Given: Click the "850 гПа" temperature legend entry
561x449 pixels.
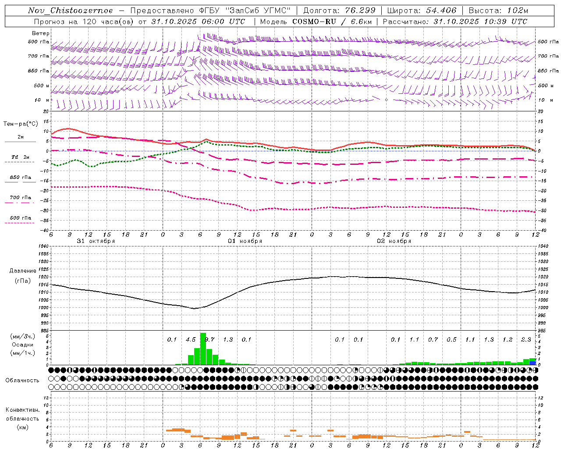Looking at the screenshot, I should click(x=21, y=178).
